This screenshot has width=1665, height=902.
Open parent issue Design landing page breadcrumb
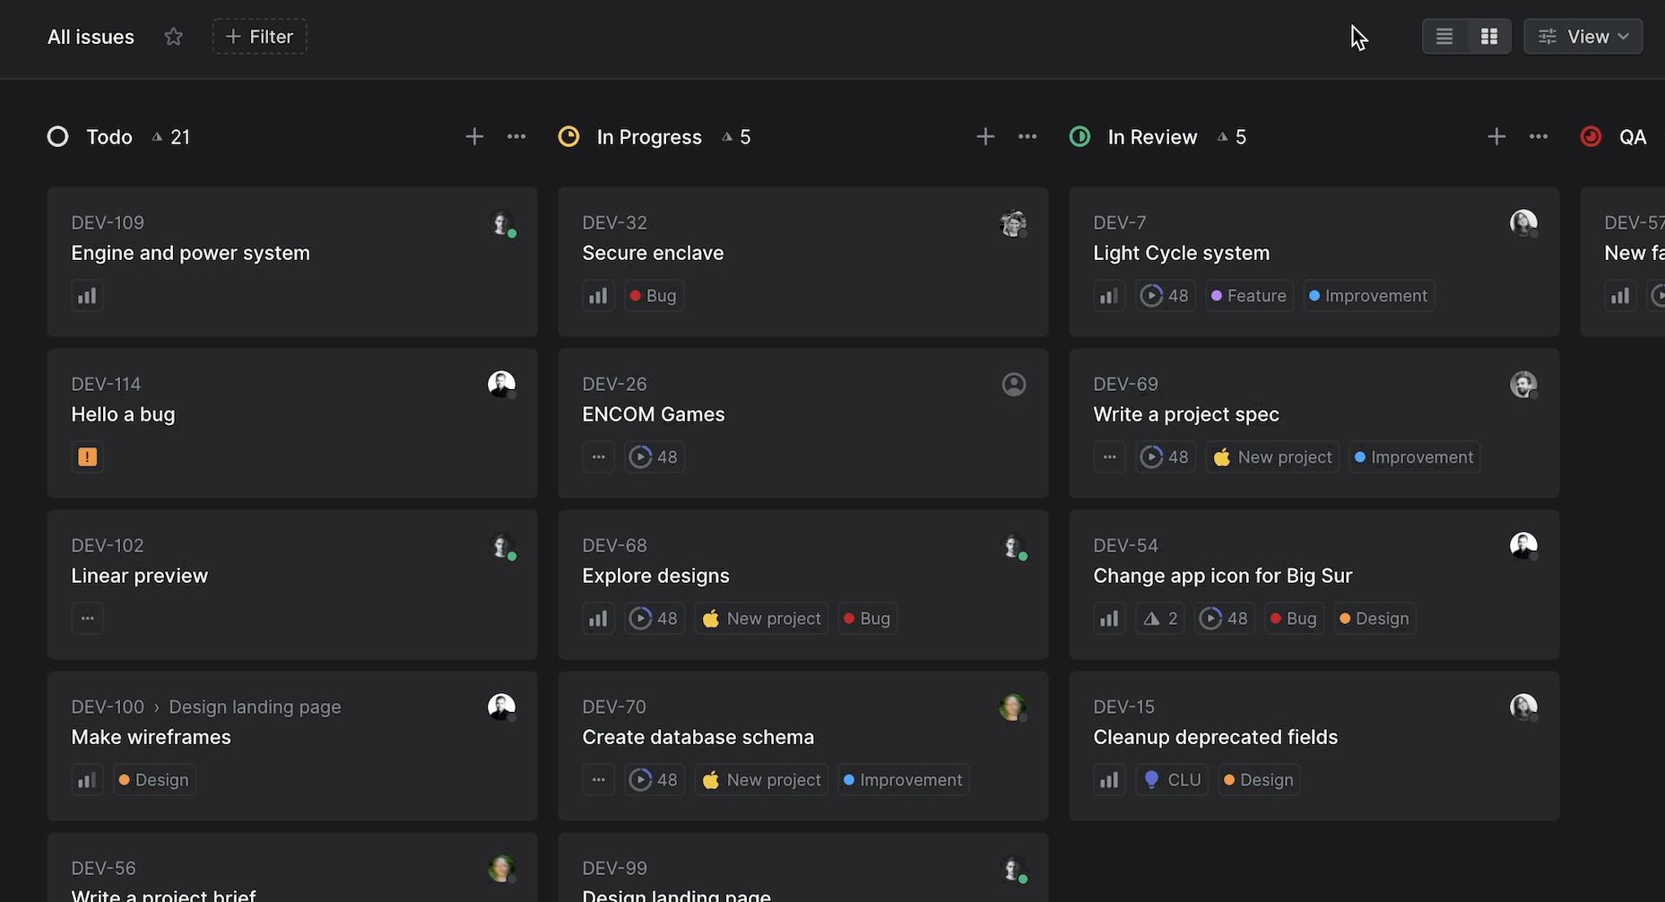[255, 707]
